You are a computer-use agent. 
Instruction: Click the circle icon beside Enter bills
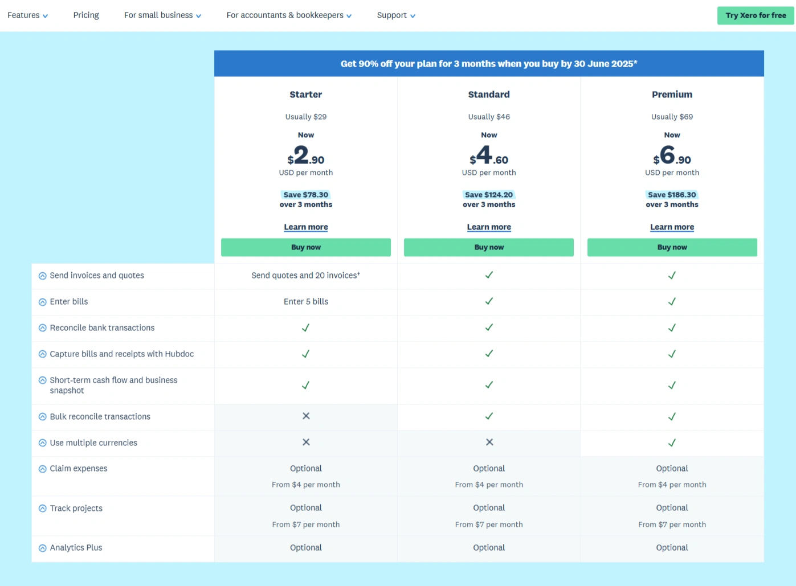pyautogui.click(x=42, y=302)
